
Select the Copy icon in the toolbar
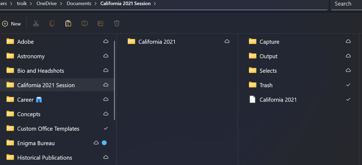[52, 23]
